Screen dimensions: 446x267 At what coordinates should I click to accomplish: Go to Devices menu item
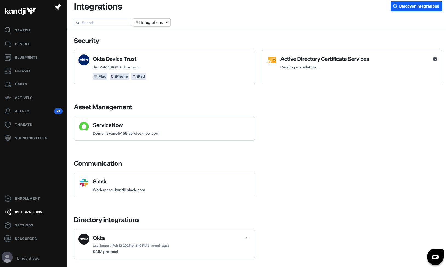(x=23, y=44)
